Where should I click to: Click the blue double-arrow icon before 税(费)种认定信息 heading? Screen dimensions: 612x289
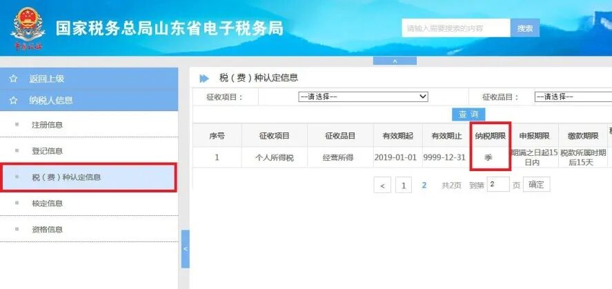coord(204,79)
